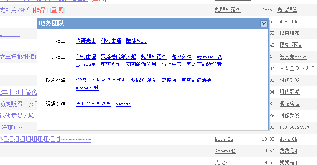This screenshot has height=165, width=317.
Task: Open 晓之车的继任者 user link
Action: (204, 64)
